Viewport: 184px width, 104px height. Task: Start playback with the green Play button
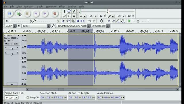[18, 14]
